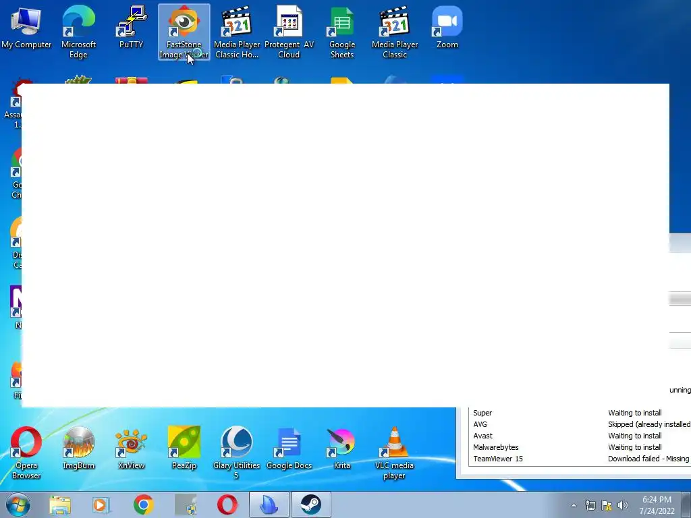
Task: Launch PeaZip desktop shortcut
Action: point(184,449)
